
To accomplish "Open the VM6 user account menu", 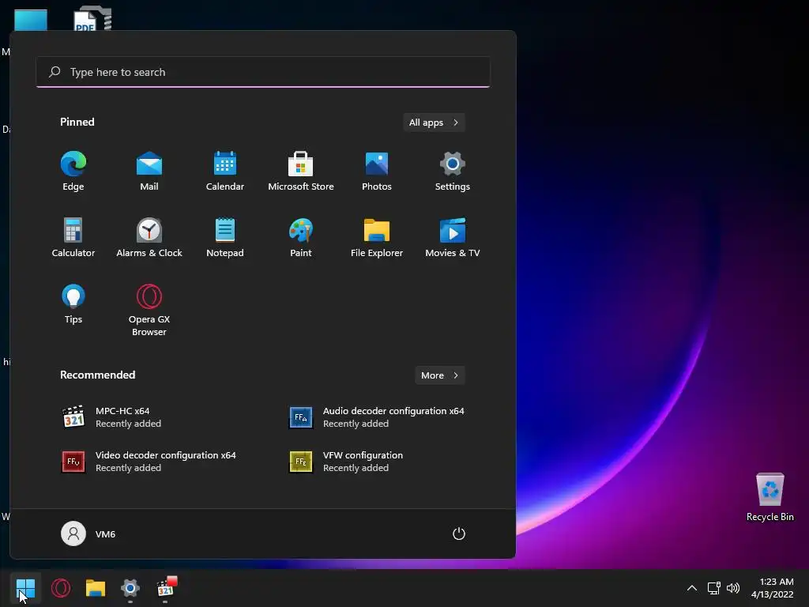I will (88, 533).
